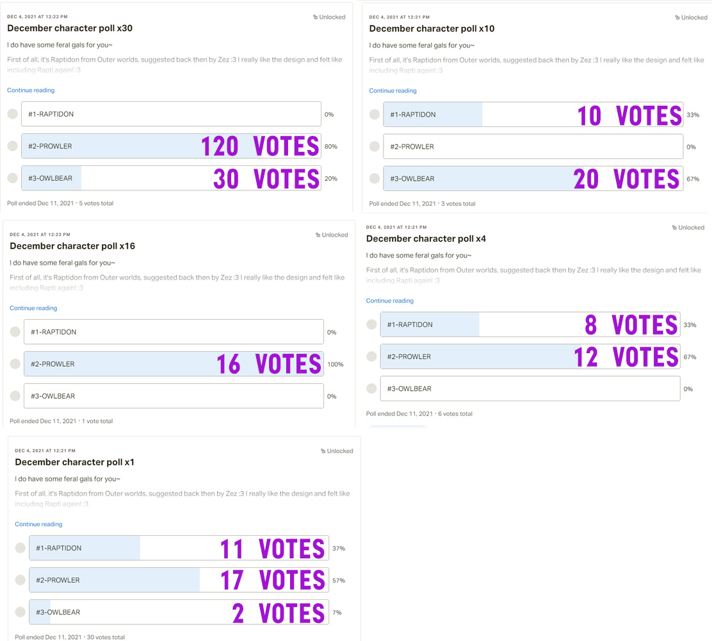Click the #2-PROWLER option bar in the x1 poll

179,580
